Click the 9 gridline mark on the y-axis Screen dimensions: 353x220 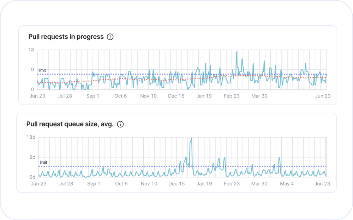pos(33,69)
